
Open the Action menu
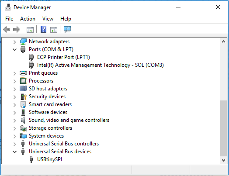28,19
